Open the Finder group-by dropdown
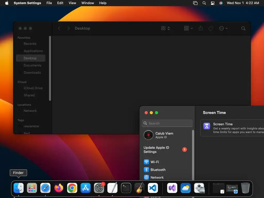264x198 pixels. [x=188, y=28]
